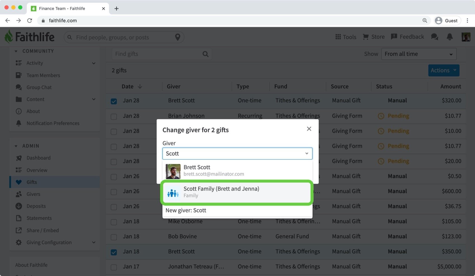
Task: Expand Giving Configuration chevron
Action: click(94, 242)
